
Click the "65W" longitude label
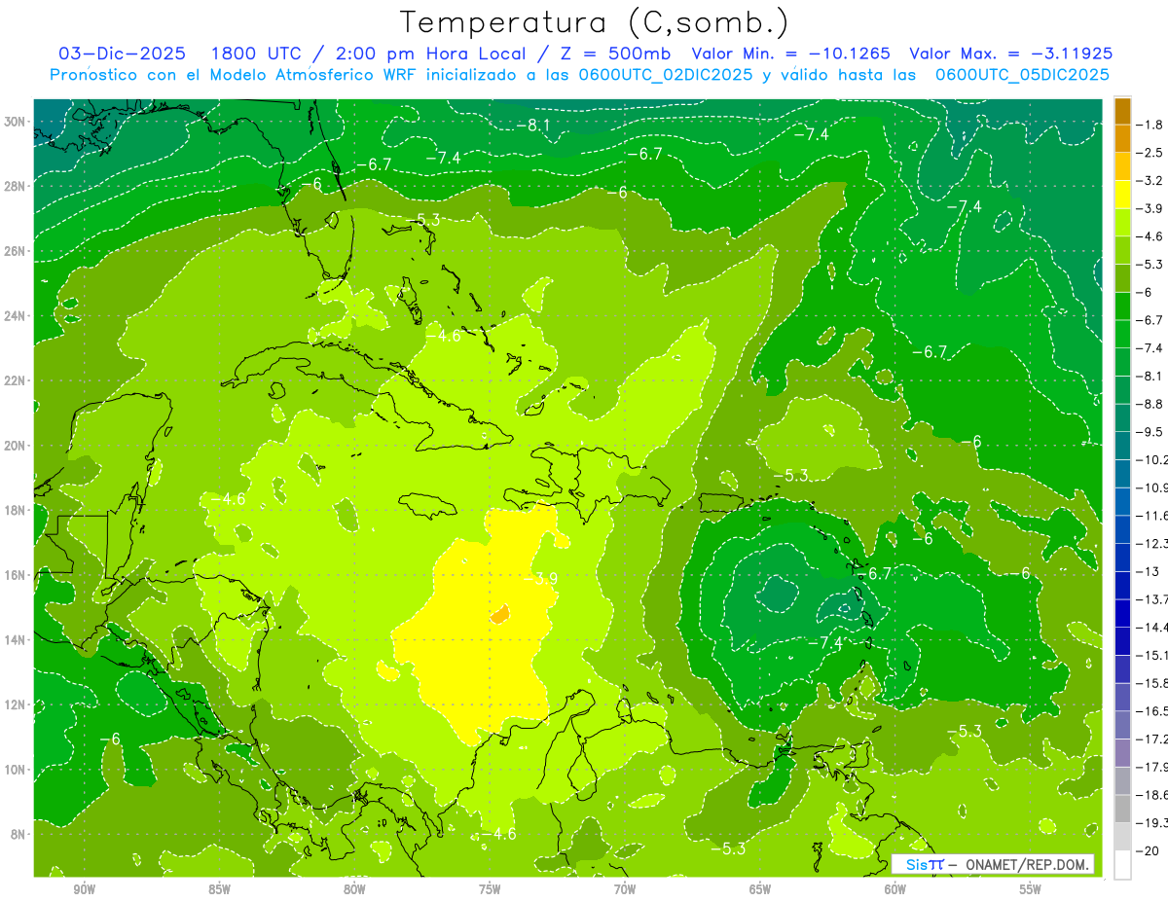(760, 889)
